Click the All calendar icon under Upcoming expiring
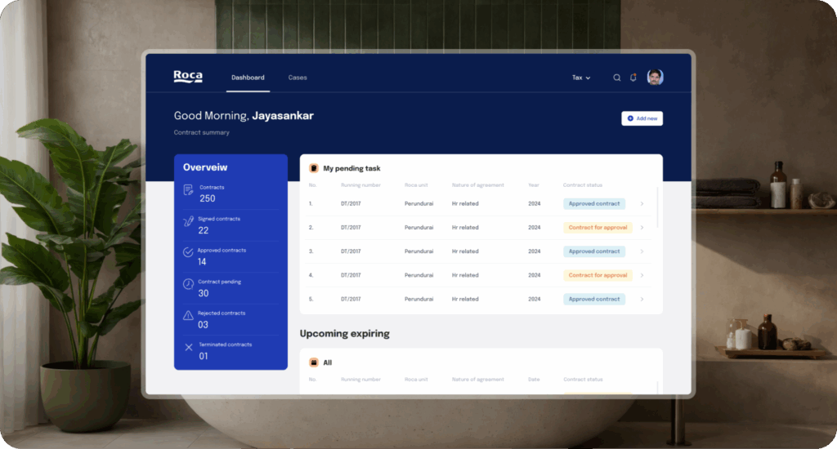 [314, 362]
